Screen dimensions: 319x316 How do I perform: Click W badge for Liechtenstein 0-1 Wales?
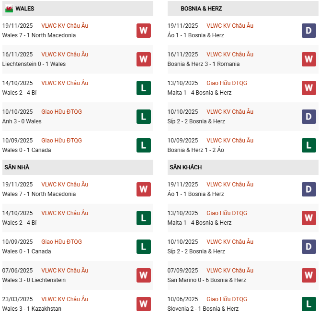coord(143,59)
